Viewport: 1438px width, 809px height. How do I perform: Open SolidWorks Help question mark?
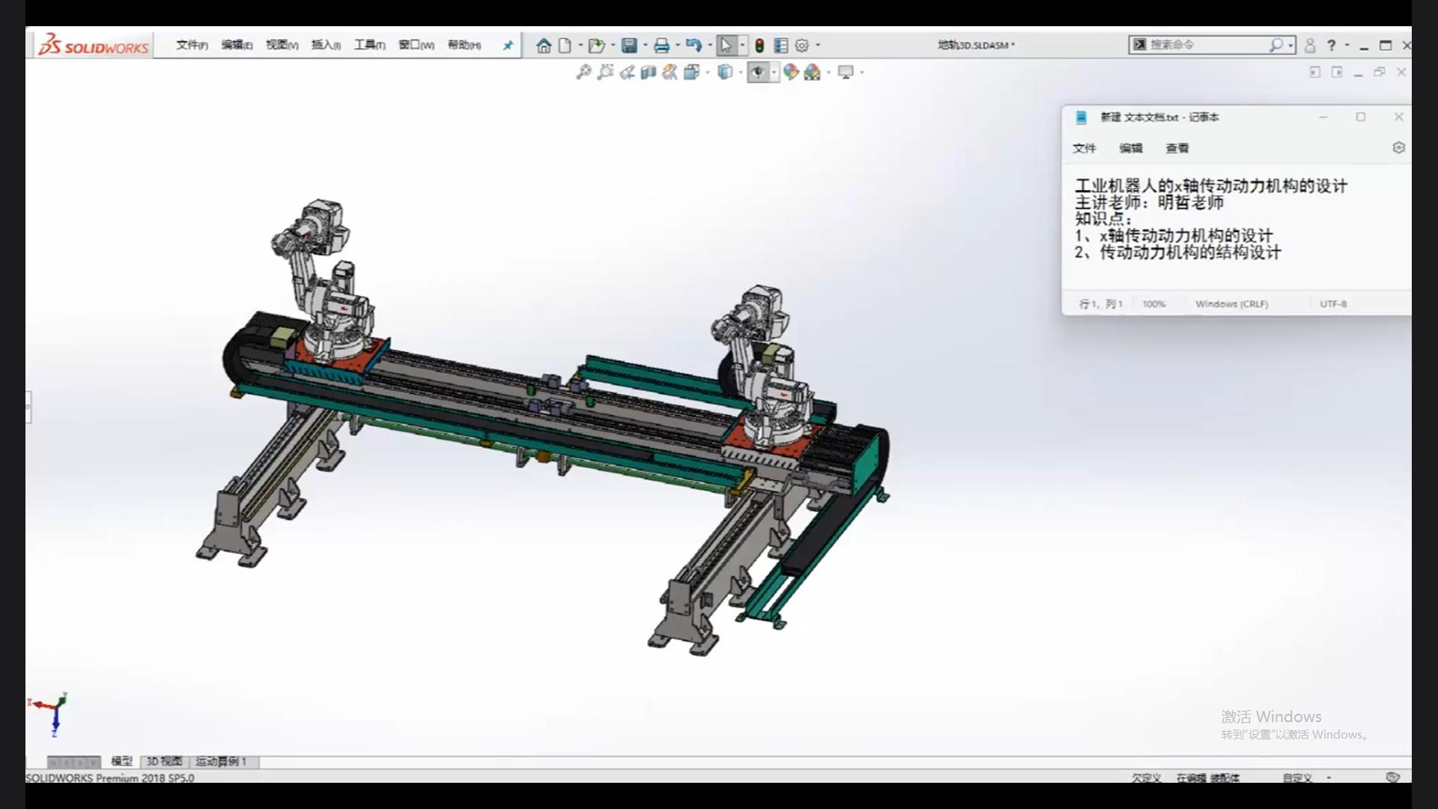click(x=1331, y=46)
